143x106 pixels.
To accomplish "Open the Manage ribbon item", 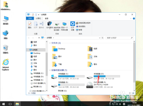I will (x=79, y=30).
